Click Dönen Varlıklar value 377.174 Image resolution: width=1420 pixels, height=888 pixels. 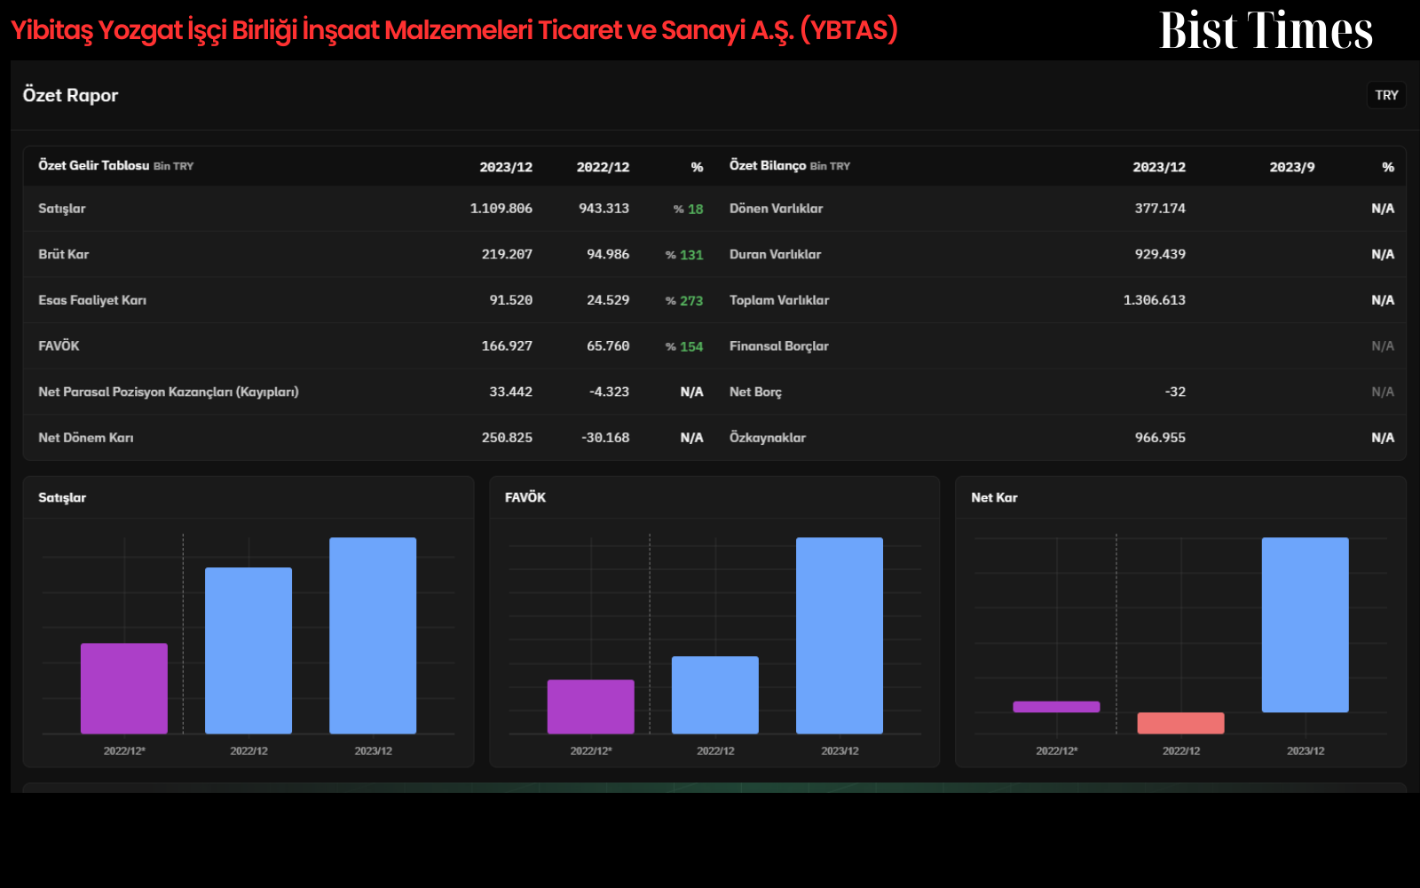[1160, 209]
